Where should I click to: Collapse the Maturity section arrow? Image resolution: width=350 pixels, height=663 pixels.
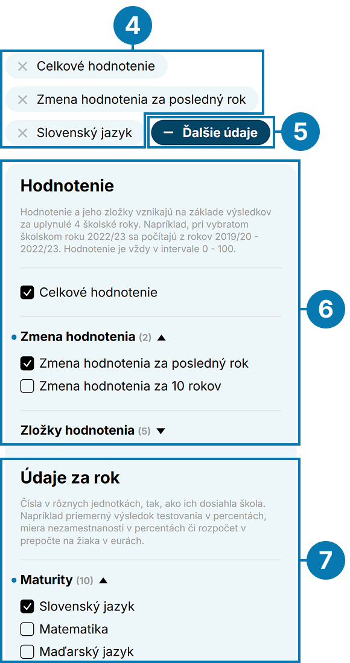coord(103,580)
